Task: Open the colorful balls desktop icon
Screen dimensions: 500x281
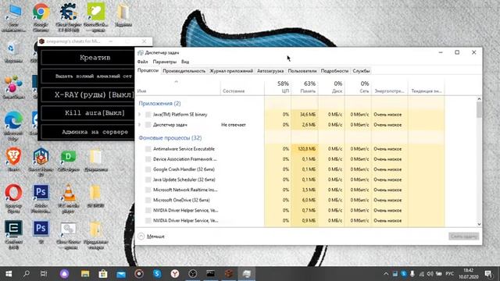Action: pyautogui.click(x=12, y=86)
